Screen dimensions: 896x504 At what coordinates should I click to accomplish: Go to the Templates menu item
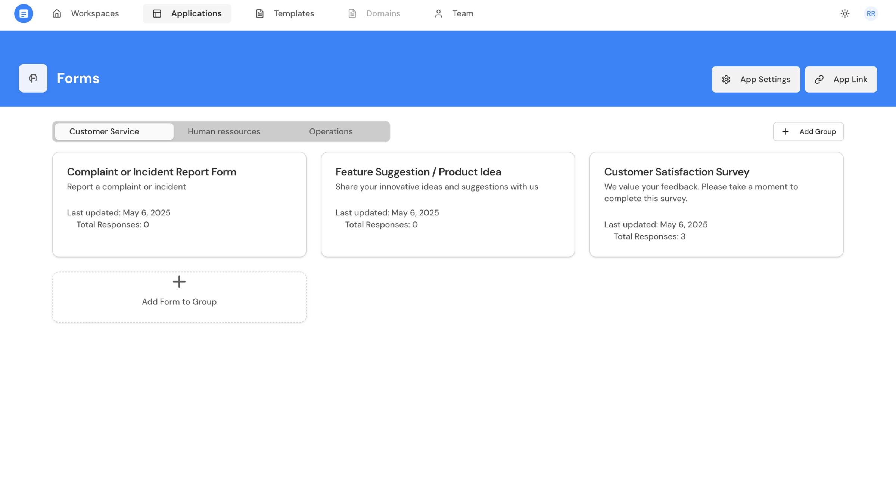[x=294, y=13]
